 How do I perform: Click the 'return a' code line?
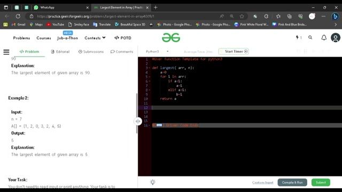point(168,99)
